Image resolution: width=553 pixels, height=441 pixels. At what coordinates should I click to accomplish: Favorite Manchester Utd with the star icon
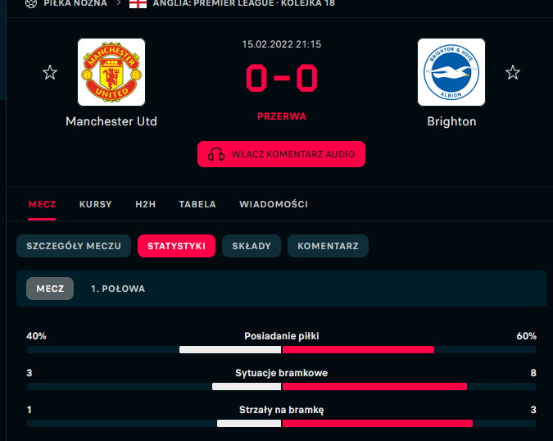coord(50,73)
